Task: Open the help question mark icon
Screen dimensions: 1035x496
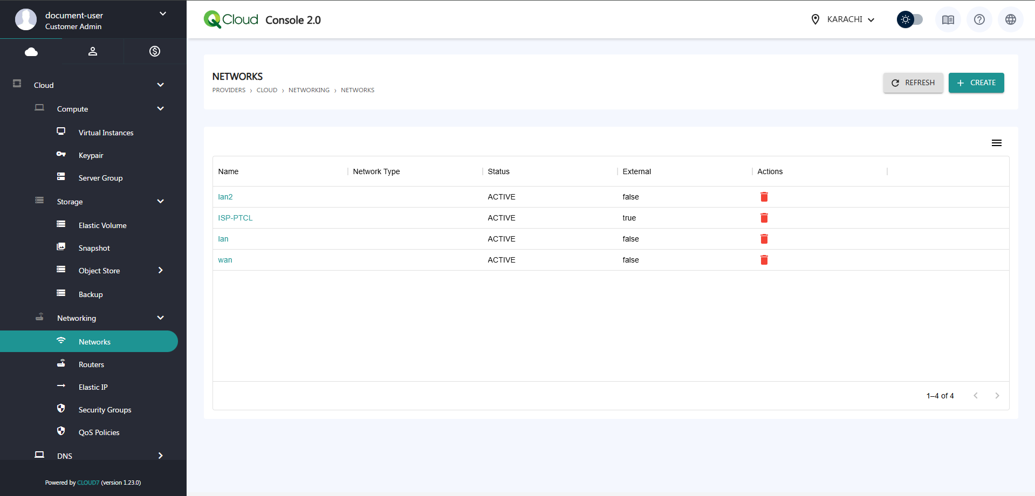Action: [x=979, y=20]
